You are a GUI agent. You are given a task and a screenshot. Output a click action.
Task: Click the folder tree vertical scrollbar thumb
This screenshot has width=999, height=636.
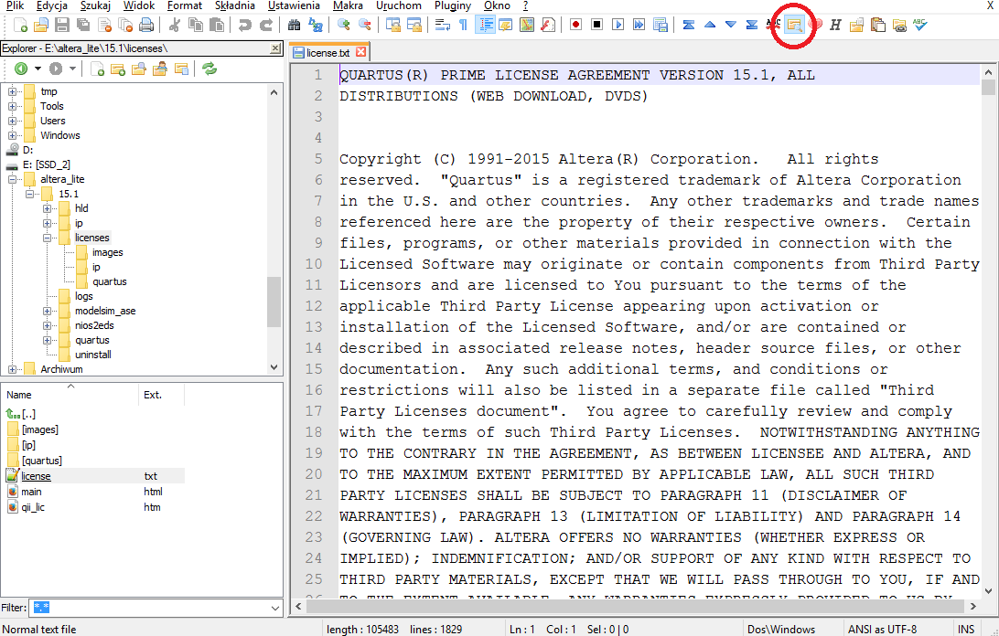[x=274, y=302]
